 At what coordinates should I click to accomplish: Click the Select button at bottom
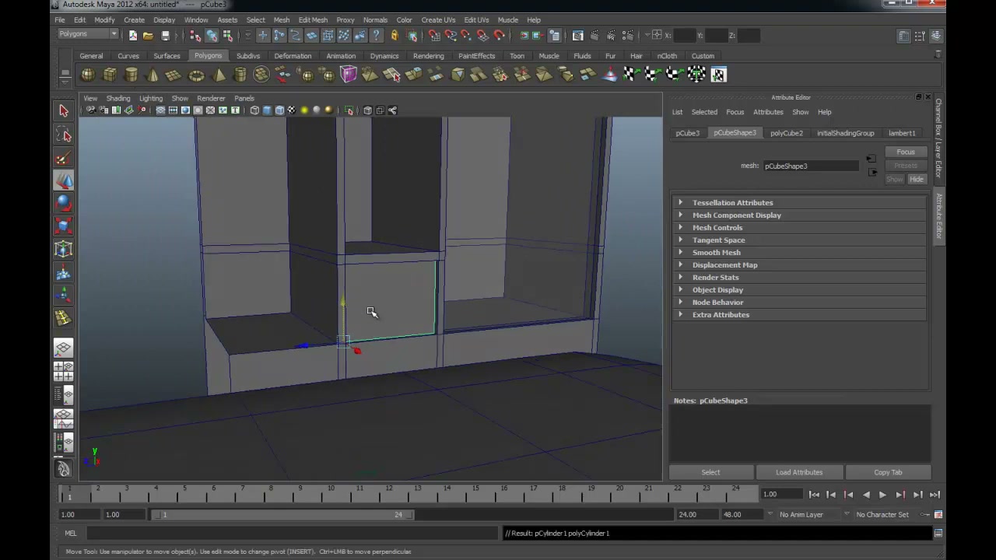point(710,472)
